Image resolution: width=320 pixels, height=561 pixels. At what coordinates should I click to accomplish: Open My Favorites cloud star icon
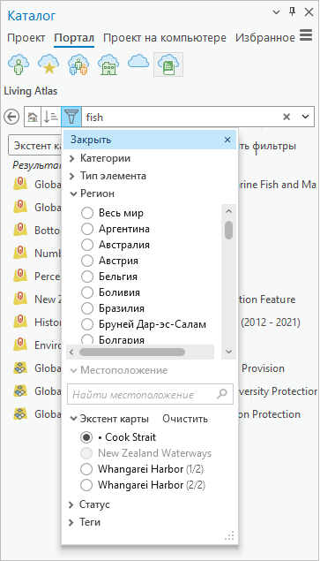(48, 64)
